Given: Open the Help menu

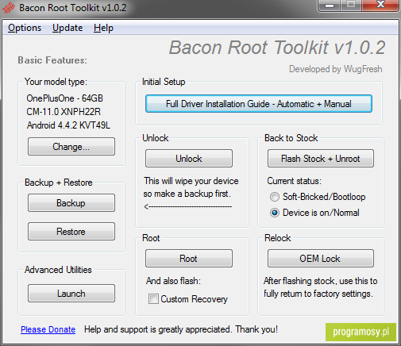Looking at the screenshot, I should coord(103,28).
